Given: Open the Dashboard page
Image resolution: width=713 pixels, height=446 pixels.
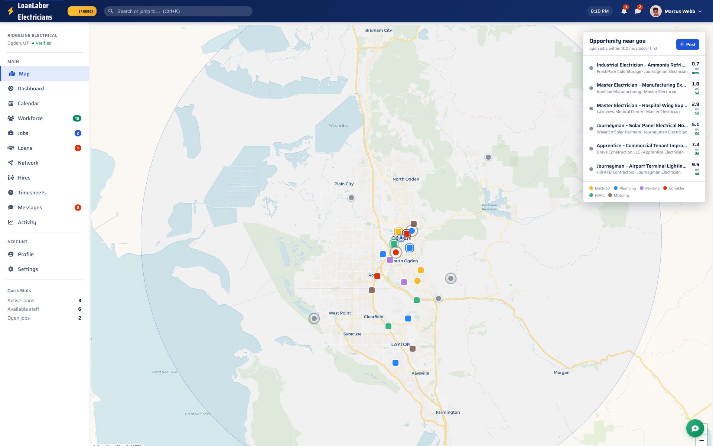Looking at the screenshot, I should click(45, 88).
